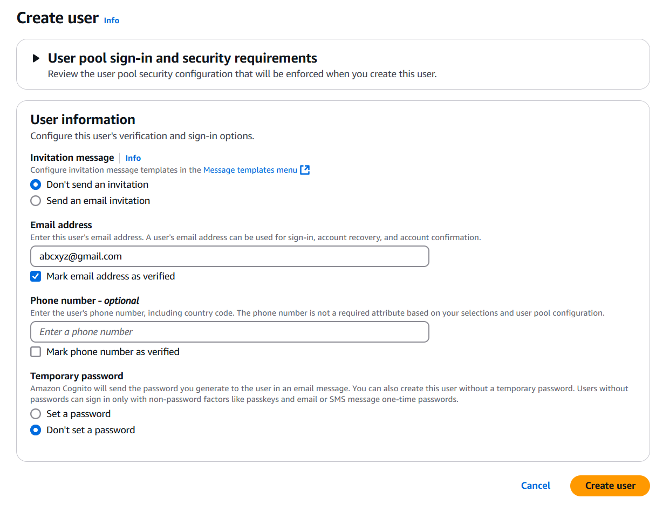Click the Phone number optional label
This screenshot has height=505, width=656.
(85, 301)
